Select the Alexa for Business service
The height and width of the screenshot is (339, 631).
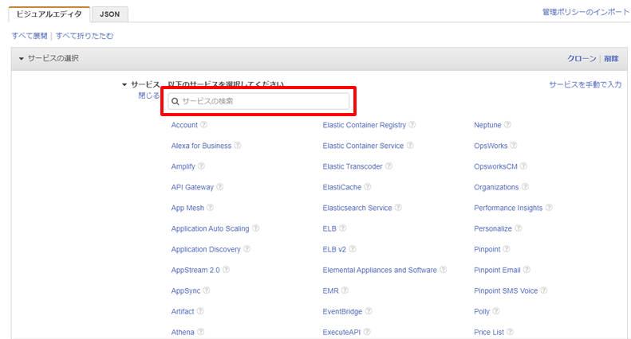point(201,146)
